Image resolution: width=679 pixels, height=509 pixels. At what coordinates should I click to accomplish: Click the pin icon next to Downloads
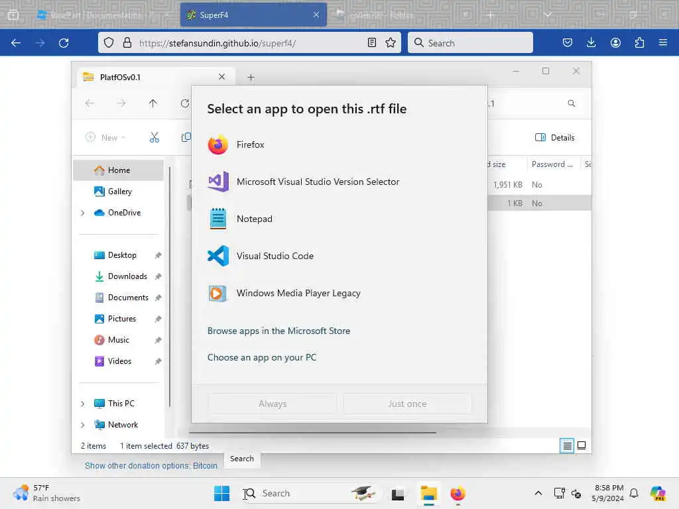(x=158, y=276)
